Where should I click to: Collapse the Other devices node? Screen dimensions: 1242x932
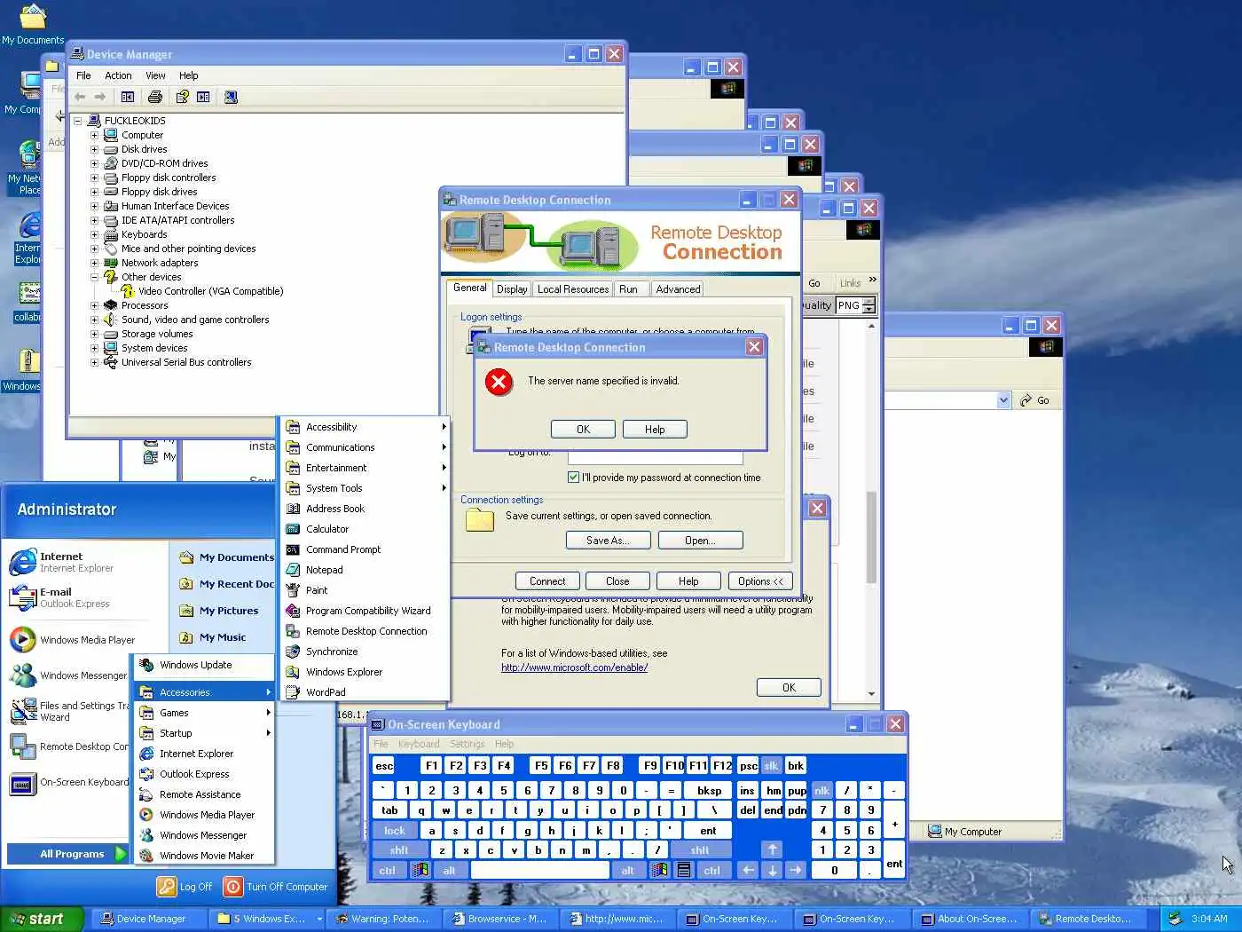coord(95,278)
